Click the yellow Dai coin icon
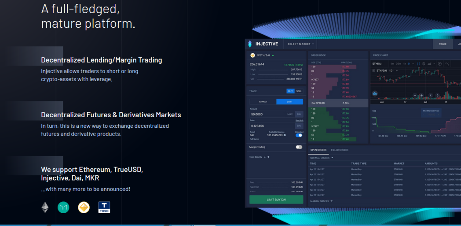 click(84, 207)
